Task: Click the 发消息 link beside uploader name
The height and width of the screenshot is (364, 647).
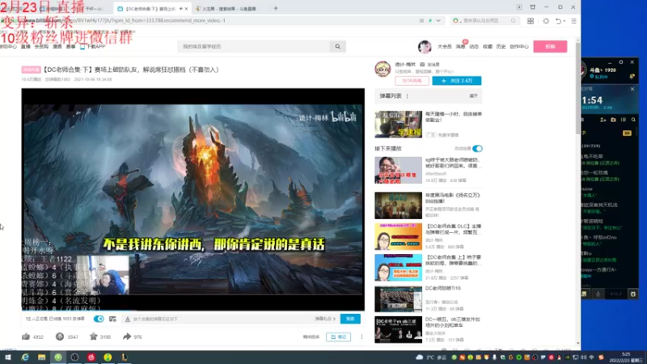Action: 430,65
